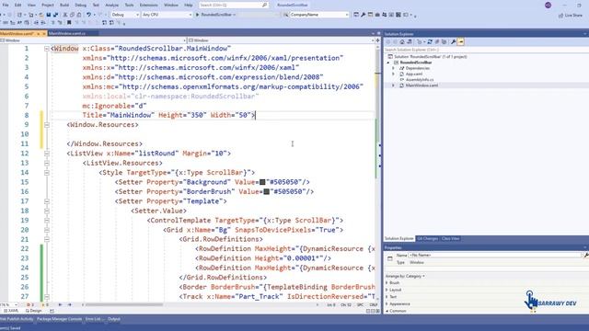Click the Search Solution Explorer field
This screenshot has width=589, height=331.
tap(485, 50)
